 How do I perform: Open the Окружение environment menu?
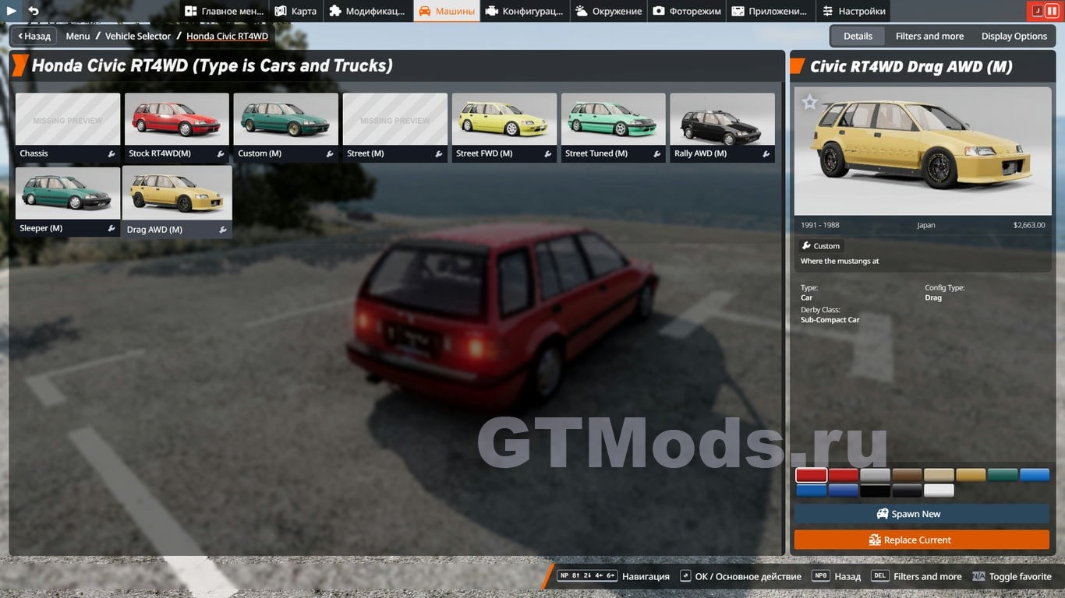point(609,11)
